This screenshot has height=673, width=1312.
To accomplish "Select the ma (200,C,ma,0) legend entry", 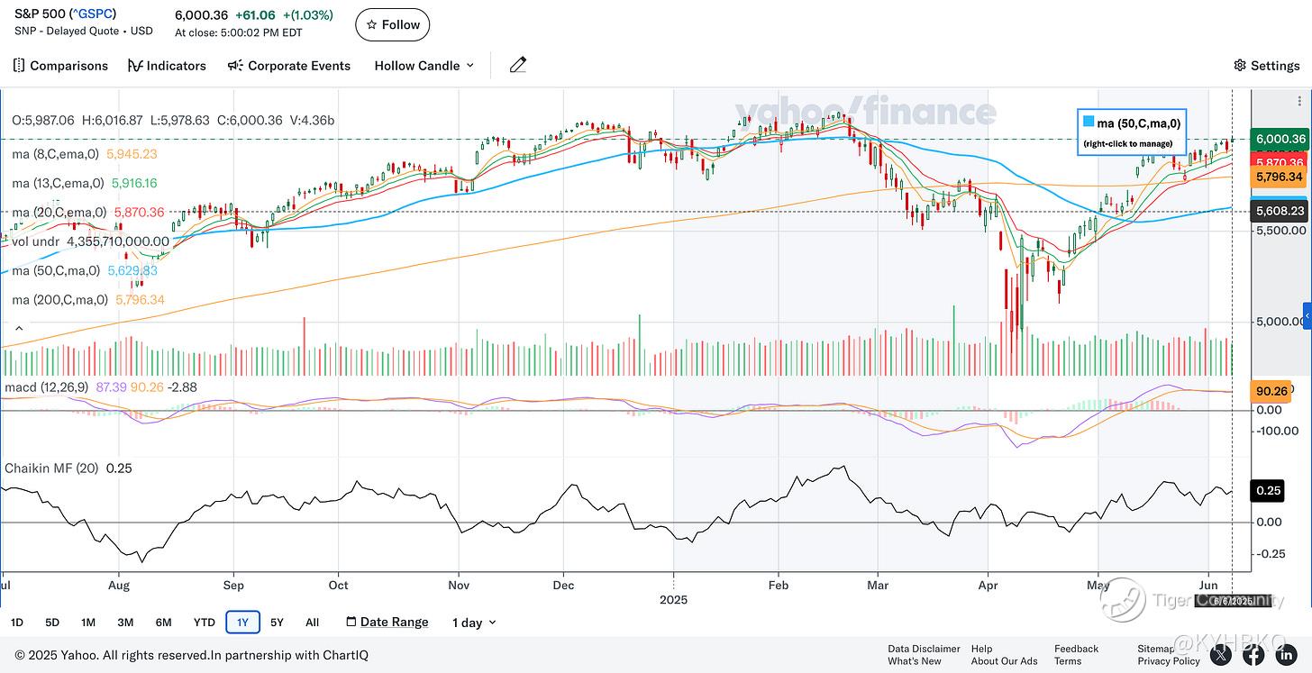I will point(59,300).
